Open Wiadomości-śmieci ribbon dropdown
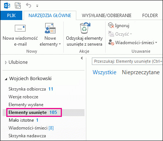The height and width of the screenshot is (141, 163). pos(133,42)
